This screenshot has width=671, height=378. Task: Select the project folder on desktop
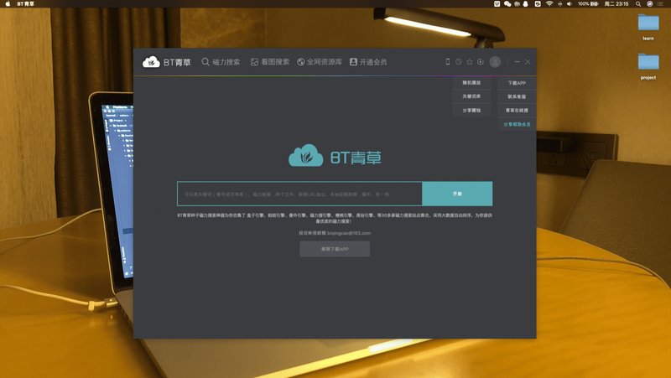click(648, 66)
